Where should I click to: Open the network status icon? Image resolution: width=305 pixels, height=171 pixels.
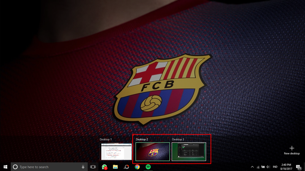pos(258,167)
